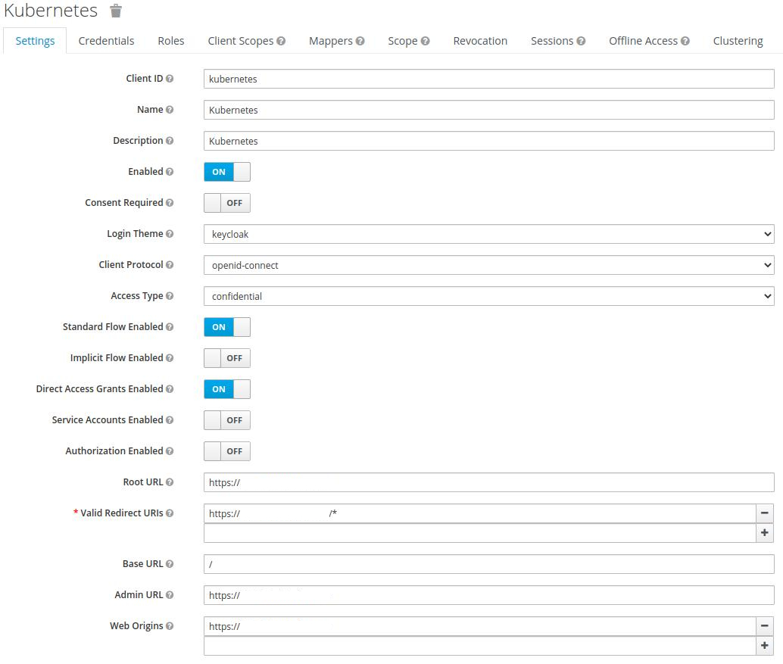This screenshot has width=783, height=664.
Task: Open the Client Scopes tab
Action: pos(241,41)
